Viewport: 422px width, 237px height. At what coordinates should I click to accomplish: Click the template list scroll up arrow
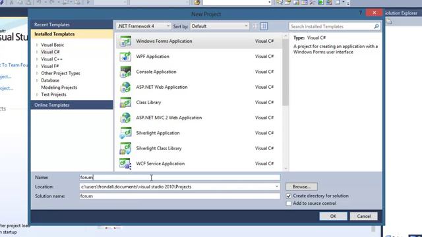(x=286, y=36)
